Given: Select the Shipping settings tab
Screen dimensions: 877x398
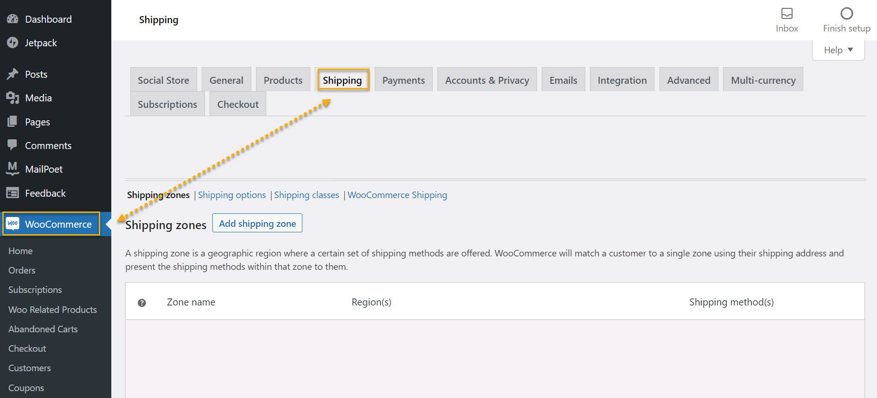Looking at the screenshot, I should pos(342,80).
